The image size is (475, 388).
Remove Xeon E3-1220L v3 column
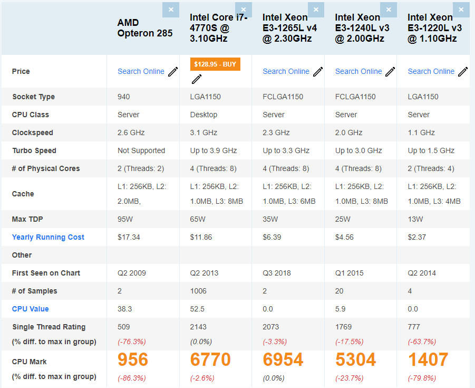461,10
